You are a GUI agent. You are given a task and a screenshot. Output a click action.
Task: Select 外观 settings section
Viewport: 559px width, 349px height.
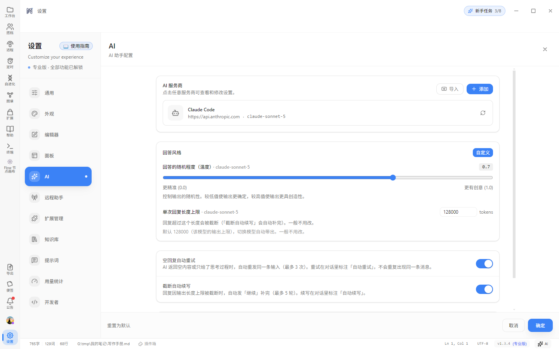click(58, 114)
